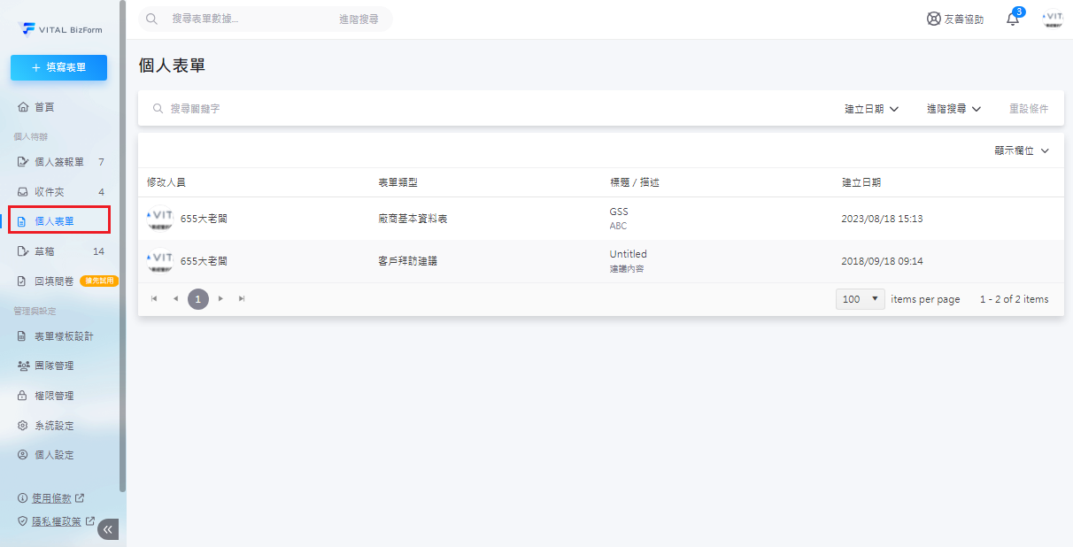Open the items per page dropdown
The image size is (1073, 547).
click(860, 299)
